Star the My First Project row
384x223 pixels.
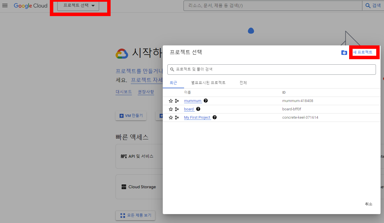point(171,118)
